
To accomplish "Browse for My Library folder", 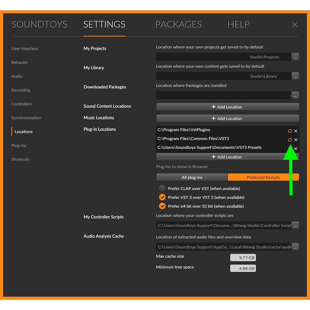I will [x=295, y=76].
